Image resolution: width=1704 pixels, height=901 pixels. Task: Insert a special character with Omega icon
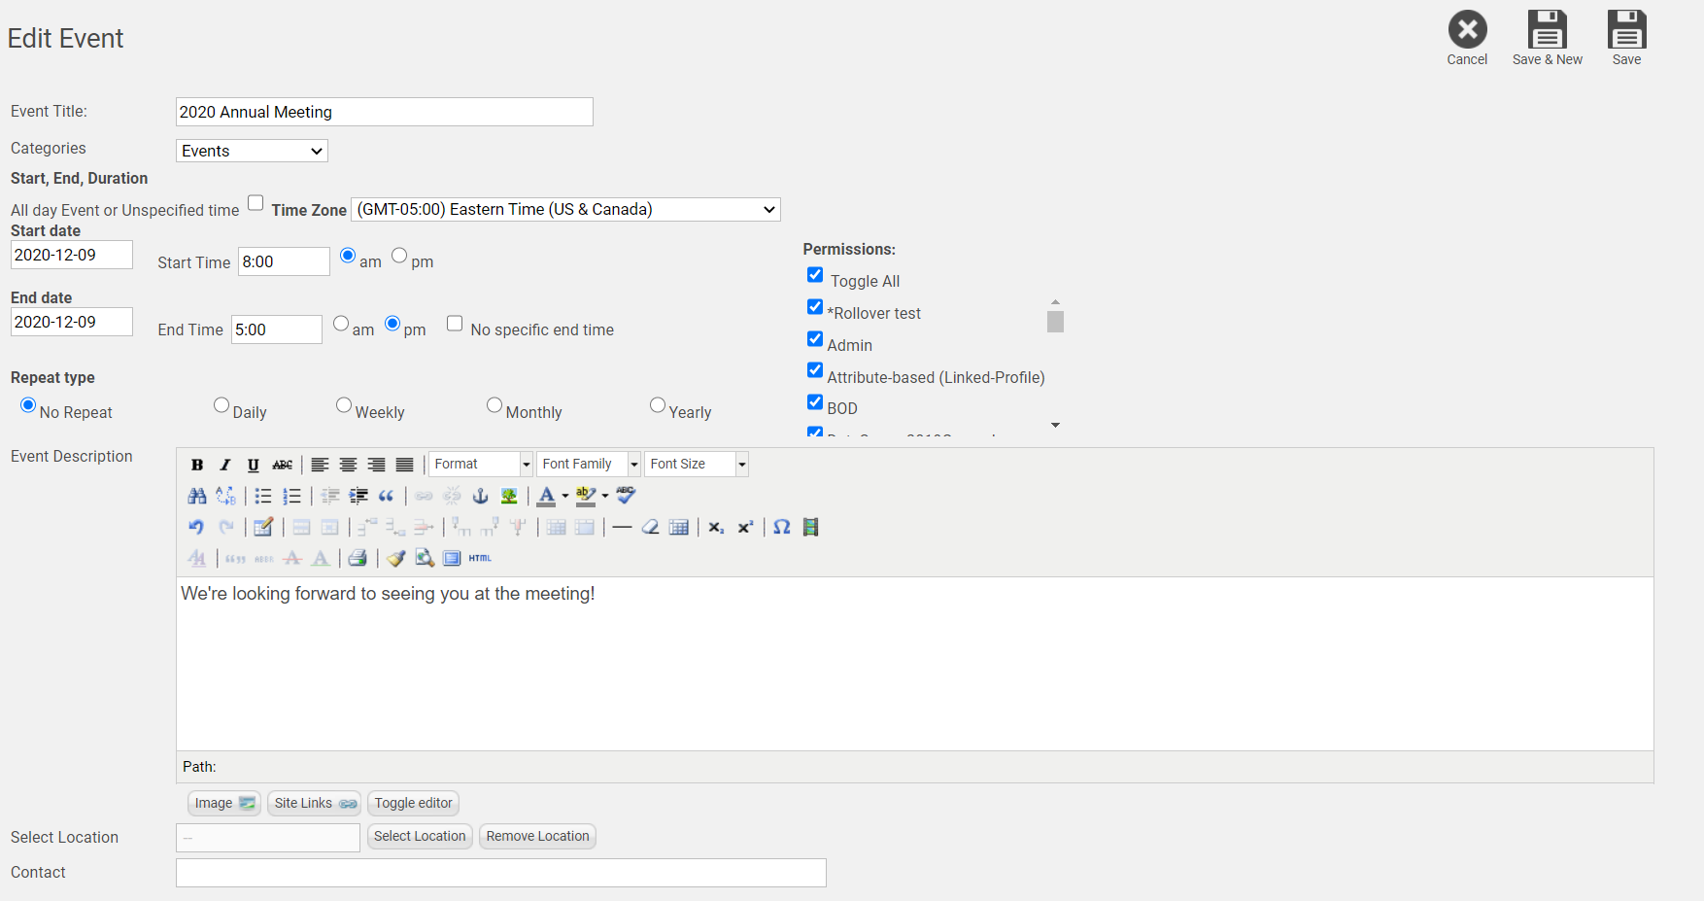point(782,527)
